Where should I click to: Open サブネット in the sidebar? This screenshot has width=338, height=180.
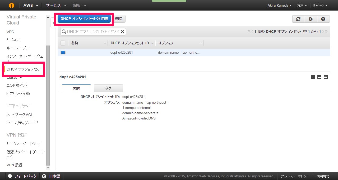click(x=14, y=40)
